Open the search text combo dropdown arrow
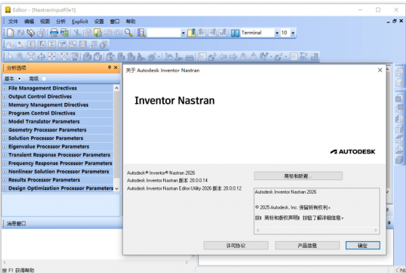Screen dimensions: 406x273 (x=183, y=33)
